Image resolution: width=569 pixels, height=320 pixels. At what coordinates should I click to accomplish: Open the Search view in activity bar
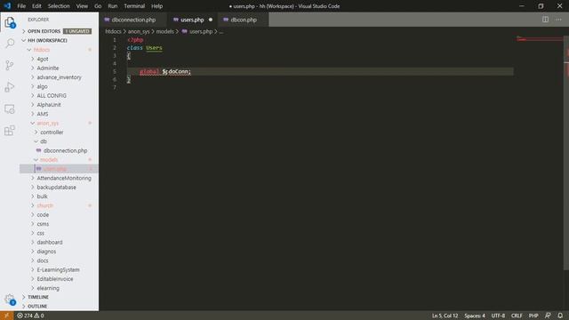(10, 44)
